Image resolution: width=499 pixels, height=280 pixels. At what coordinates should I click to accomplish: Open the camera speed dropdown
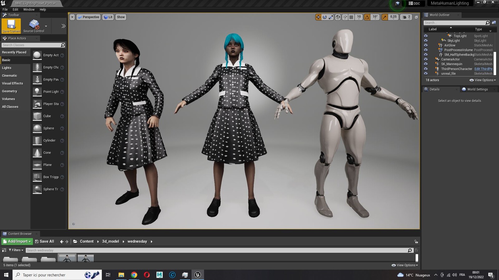(x=406, y=17)
